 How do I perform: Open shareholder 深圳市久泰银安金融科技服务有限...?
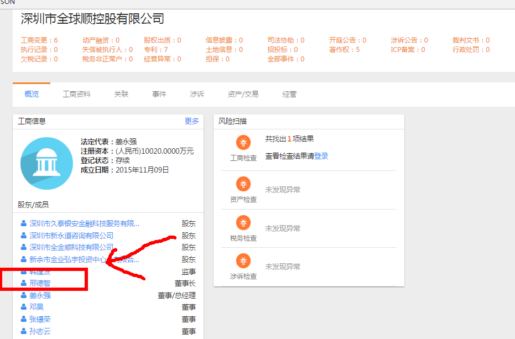pyautogui.click(x=85, y=223)
